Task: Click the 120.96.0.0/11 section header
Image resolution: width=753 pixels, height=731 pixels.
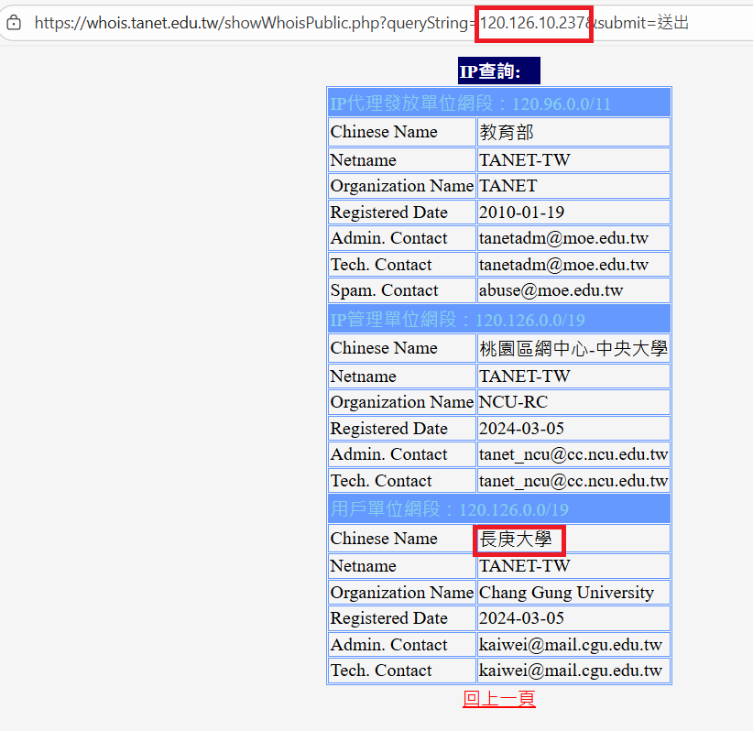Action: coord(499,104)
